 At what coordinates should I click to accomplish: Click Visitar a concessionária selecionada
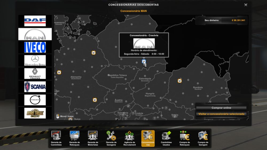[x=221, y=114]
